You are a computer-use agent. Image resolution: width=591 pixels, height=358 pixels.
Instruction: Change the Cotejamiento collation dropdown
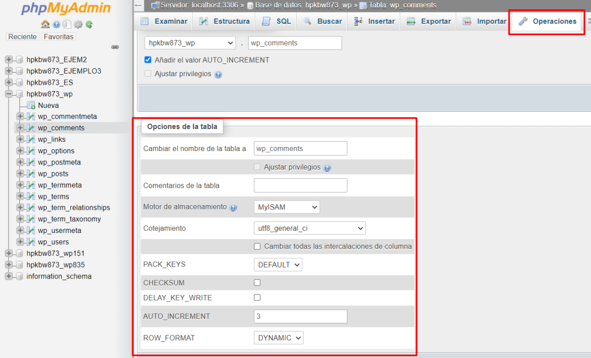[x=309, y=228]
